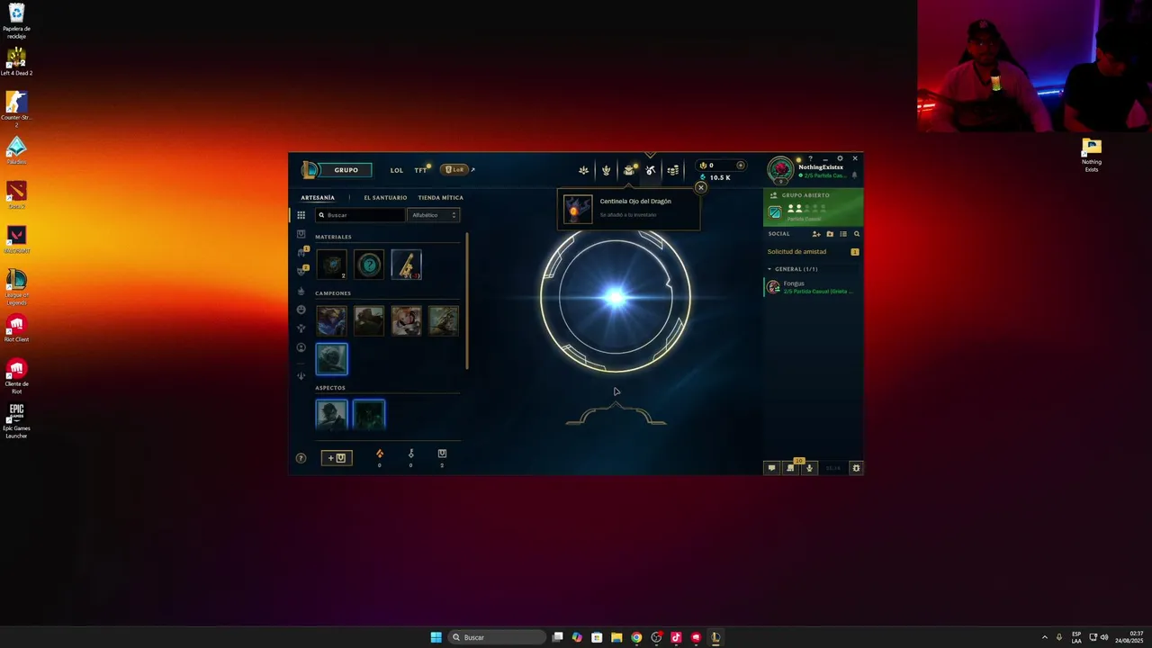Select the TIENDA MÍTICA tab

coord(441,198)
